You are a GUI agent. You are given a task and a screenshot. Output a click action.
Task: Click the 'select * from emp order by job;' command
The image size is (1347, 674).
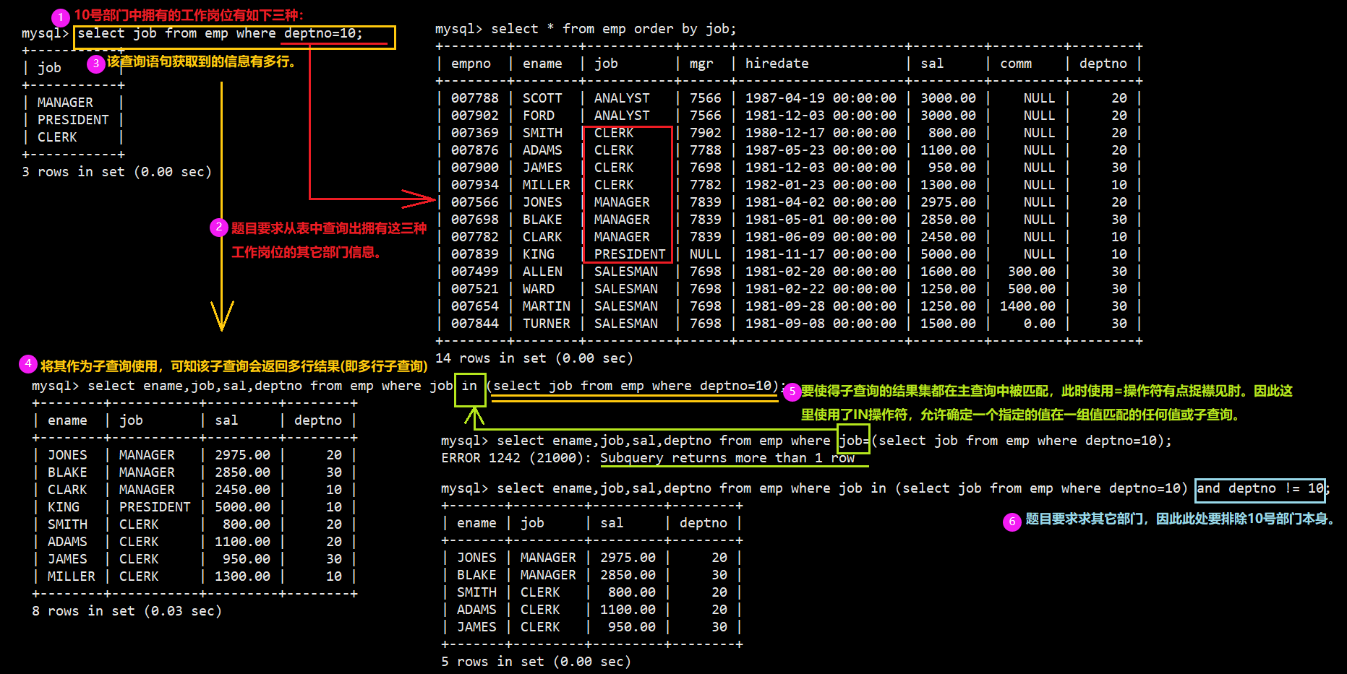tap(613, 29)
